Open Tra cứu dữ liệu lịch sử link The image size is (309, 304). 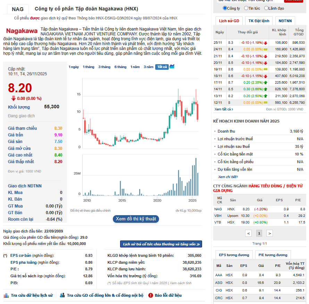pyautogui.click(x=32, y=295)
